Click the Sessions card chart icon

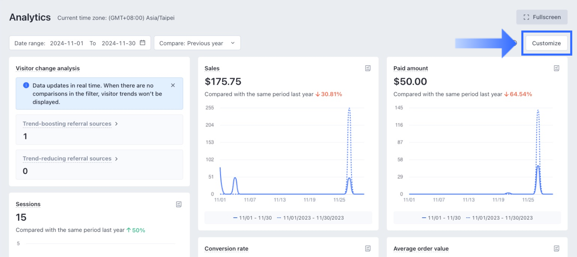click(179, 204)
